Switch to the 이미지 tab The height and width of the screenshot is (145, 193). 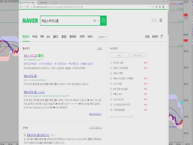tap(82, 37)
